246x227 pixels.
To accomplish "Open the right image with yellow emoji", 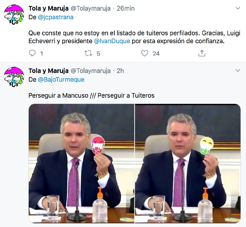I will (x=188, y=163).
